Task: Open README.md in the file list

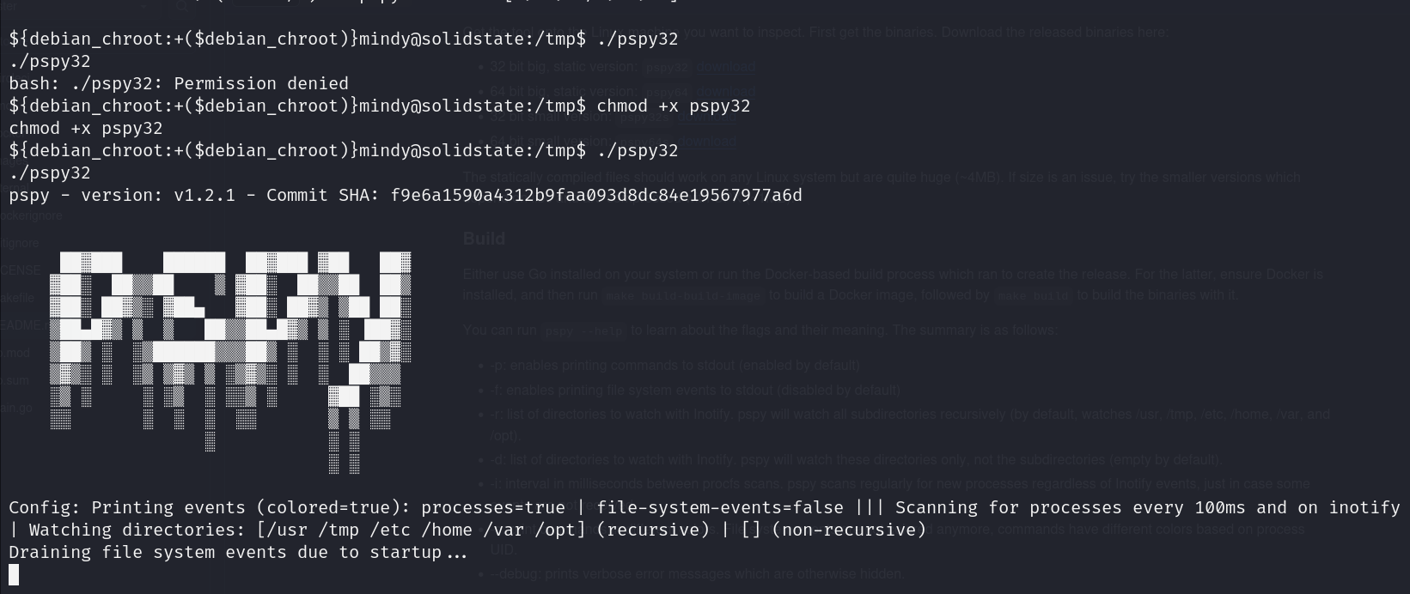Action: click(22, 325)
